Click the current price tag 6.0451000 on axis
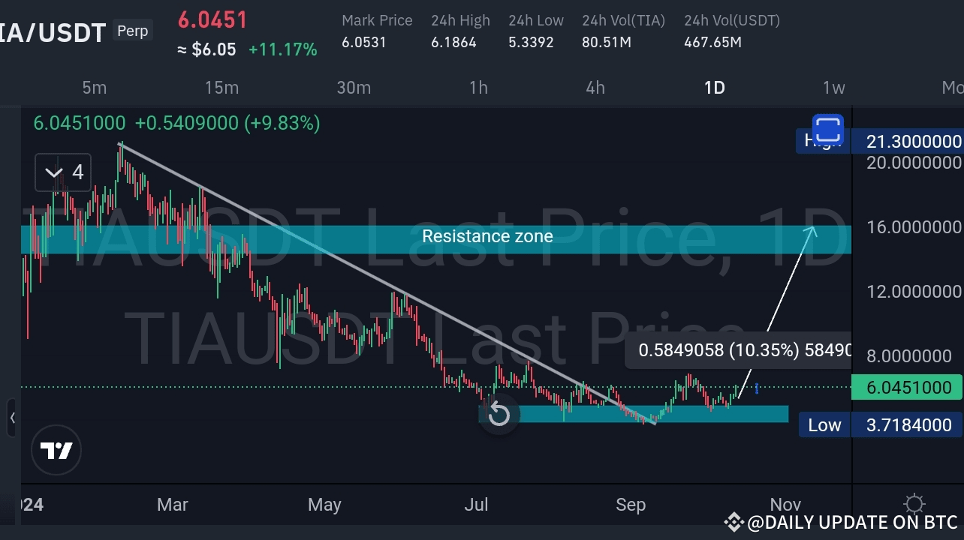Screen dimensions: 964x540 tap(908, 388)
